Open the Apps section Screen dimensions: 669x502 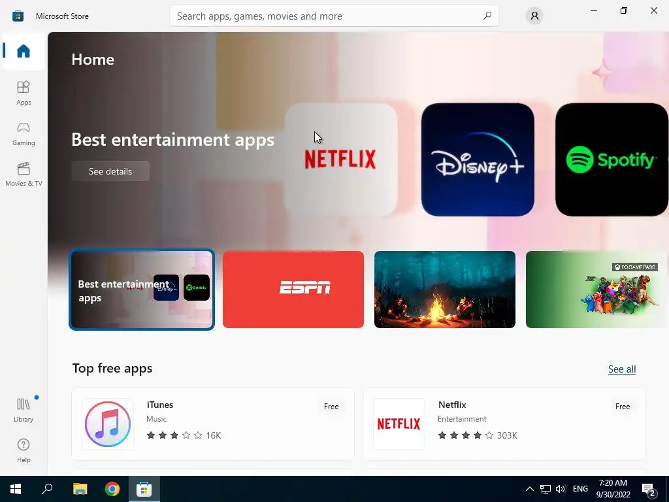[x=24, y=93]
